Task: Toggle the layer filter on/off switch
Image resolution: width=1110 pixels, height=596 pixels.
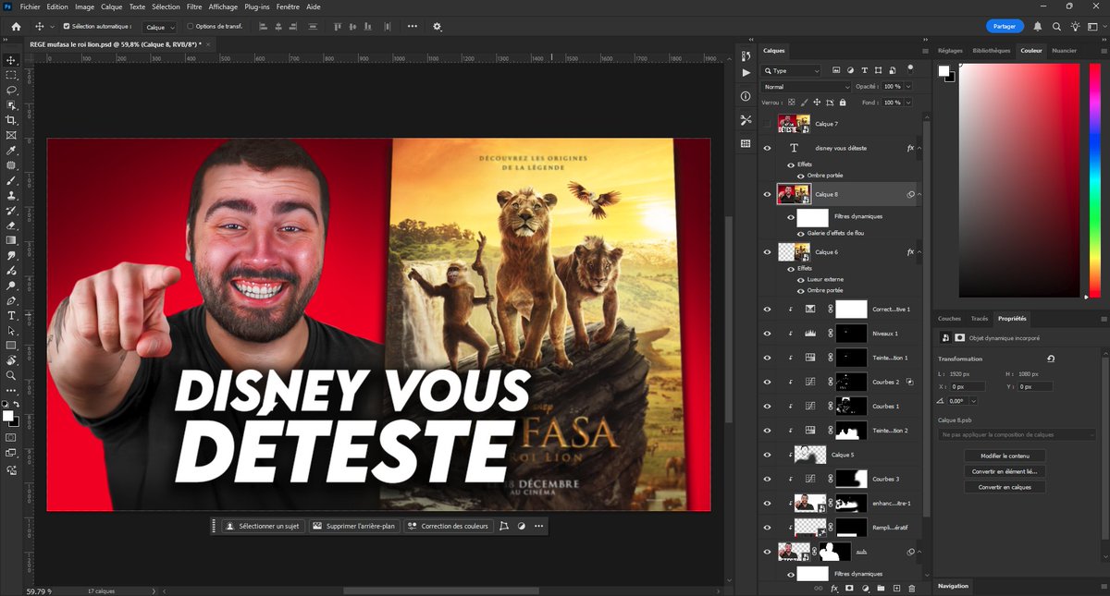Action: [x=910, y=68]
